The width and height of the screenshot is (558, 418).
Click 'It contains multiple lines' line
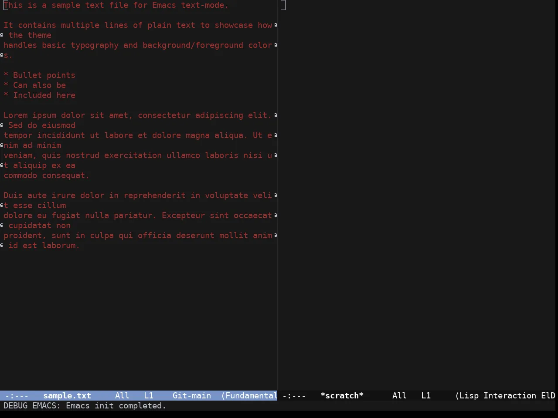[x=138, y=25]
